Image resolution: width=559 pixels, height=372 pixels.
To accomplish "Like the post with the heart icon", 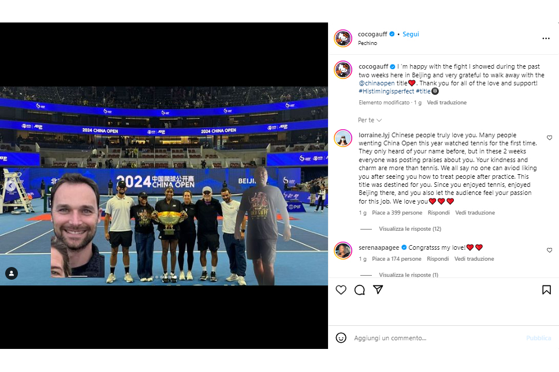I will 341,290.
